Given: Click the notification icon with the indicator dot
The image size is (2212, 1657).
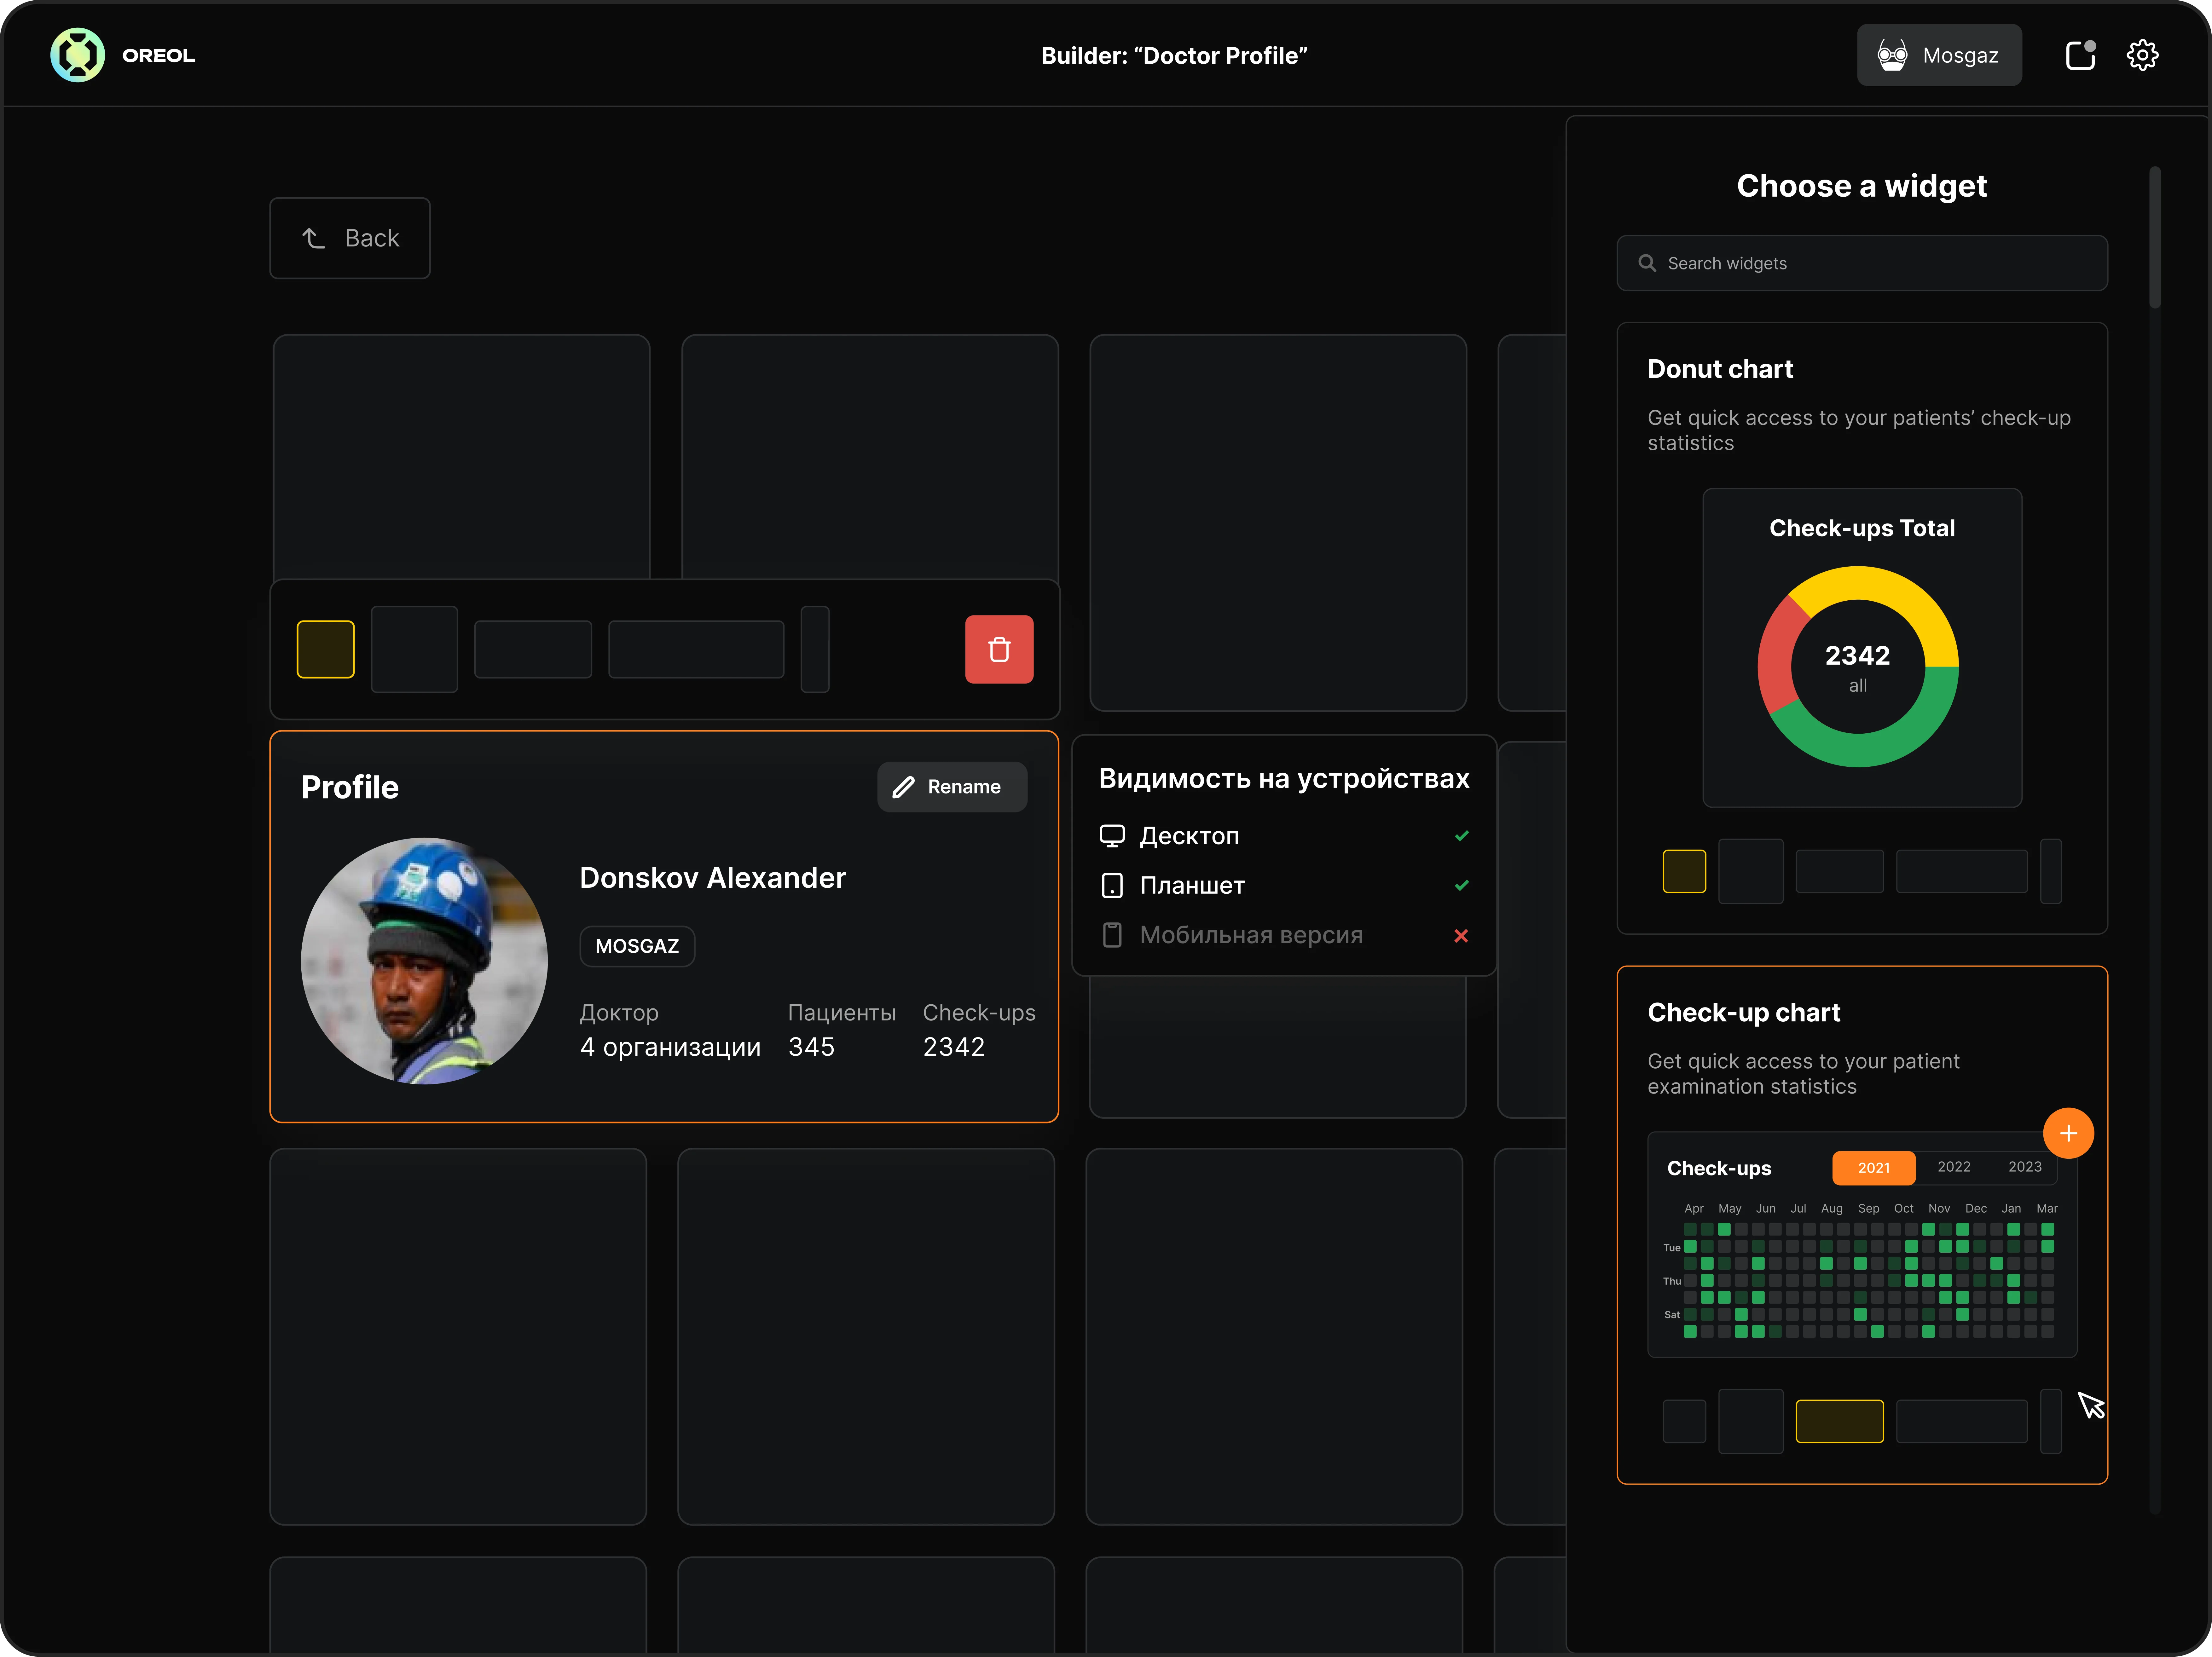Looking at the screenshot, I should [x=2080, y=55].
